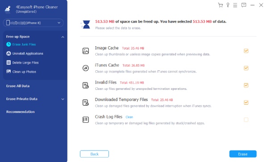Uncheck the Invalid Files checkbox

point(246,85)
